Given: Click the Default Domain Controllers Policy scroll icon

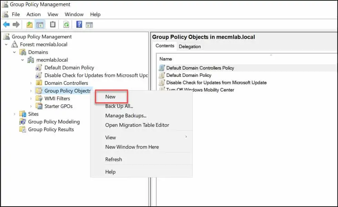Looking at the screenshot, I should coord(162,68).
